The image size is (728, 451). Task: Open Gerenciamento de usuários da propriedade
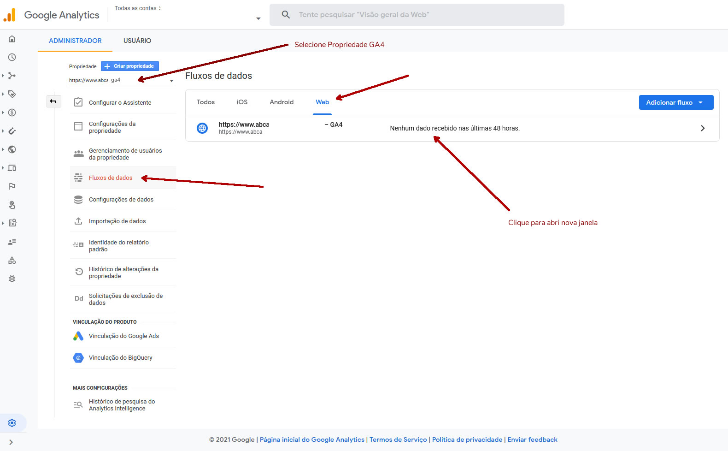coord(123,154)
